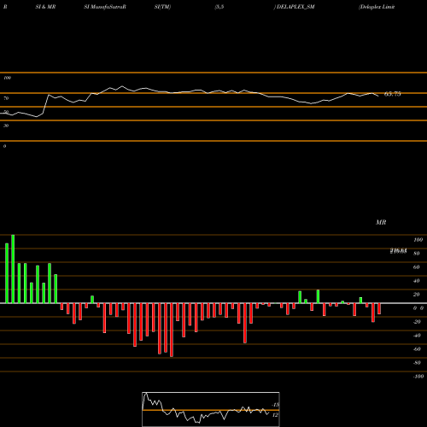The image size is (427, 427).
Task: Click the RSI scale label 100 beside white line
Action: (7, 78)
